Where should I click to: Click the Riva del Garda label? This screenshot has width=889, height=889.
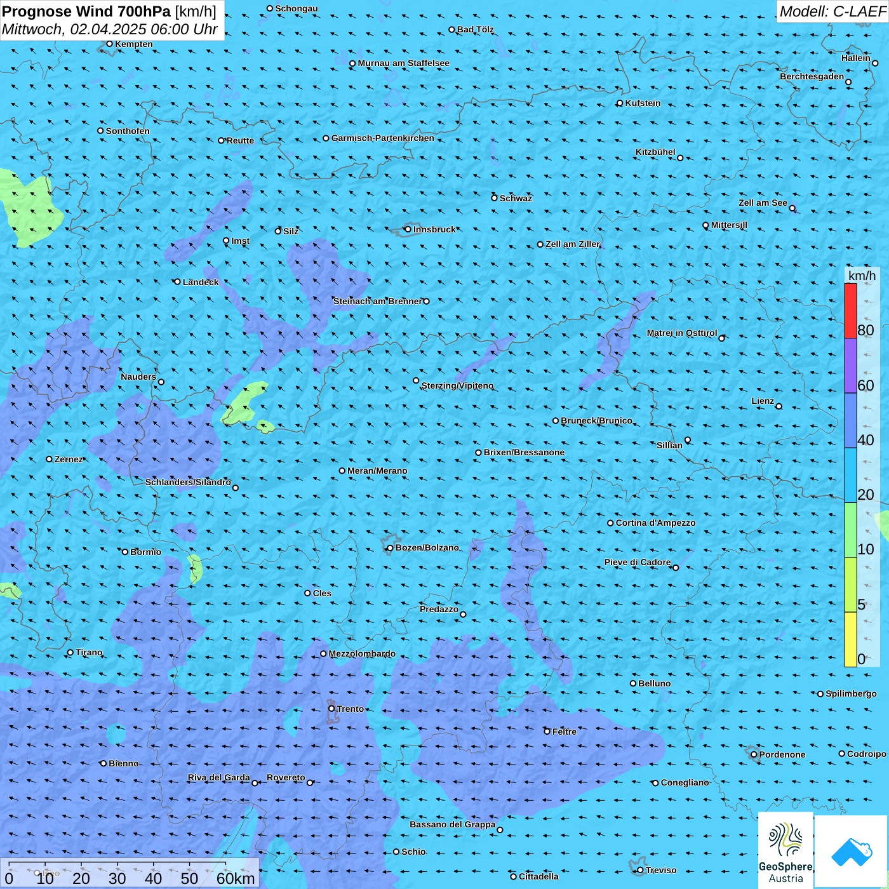(218, 777)
